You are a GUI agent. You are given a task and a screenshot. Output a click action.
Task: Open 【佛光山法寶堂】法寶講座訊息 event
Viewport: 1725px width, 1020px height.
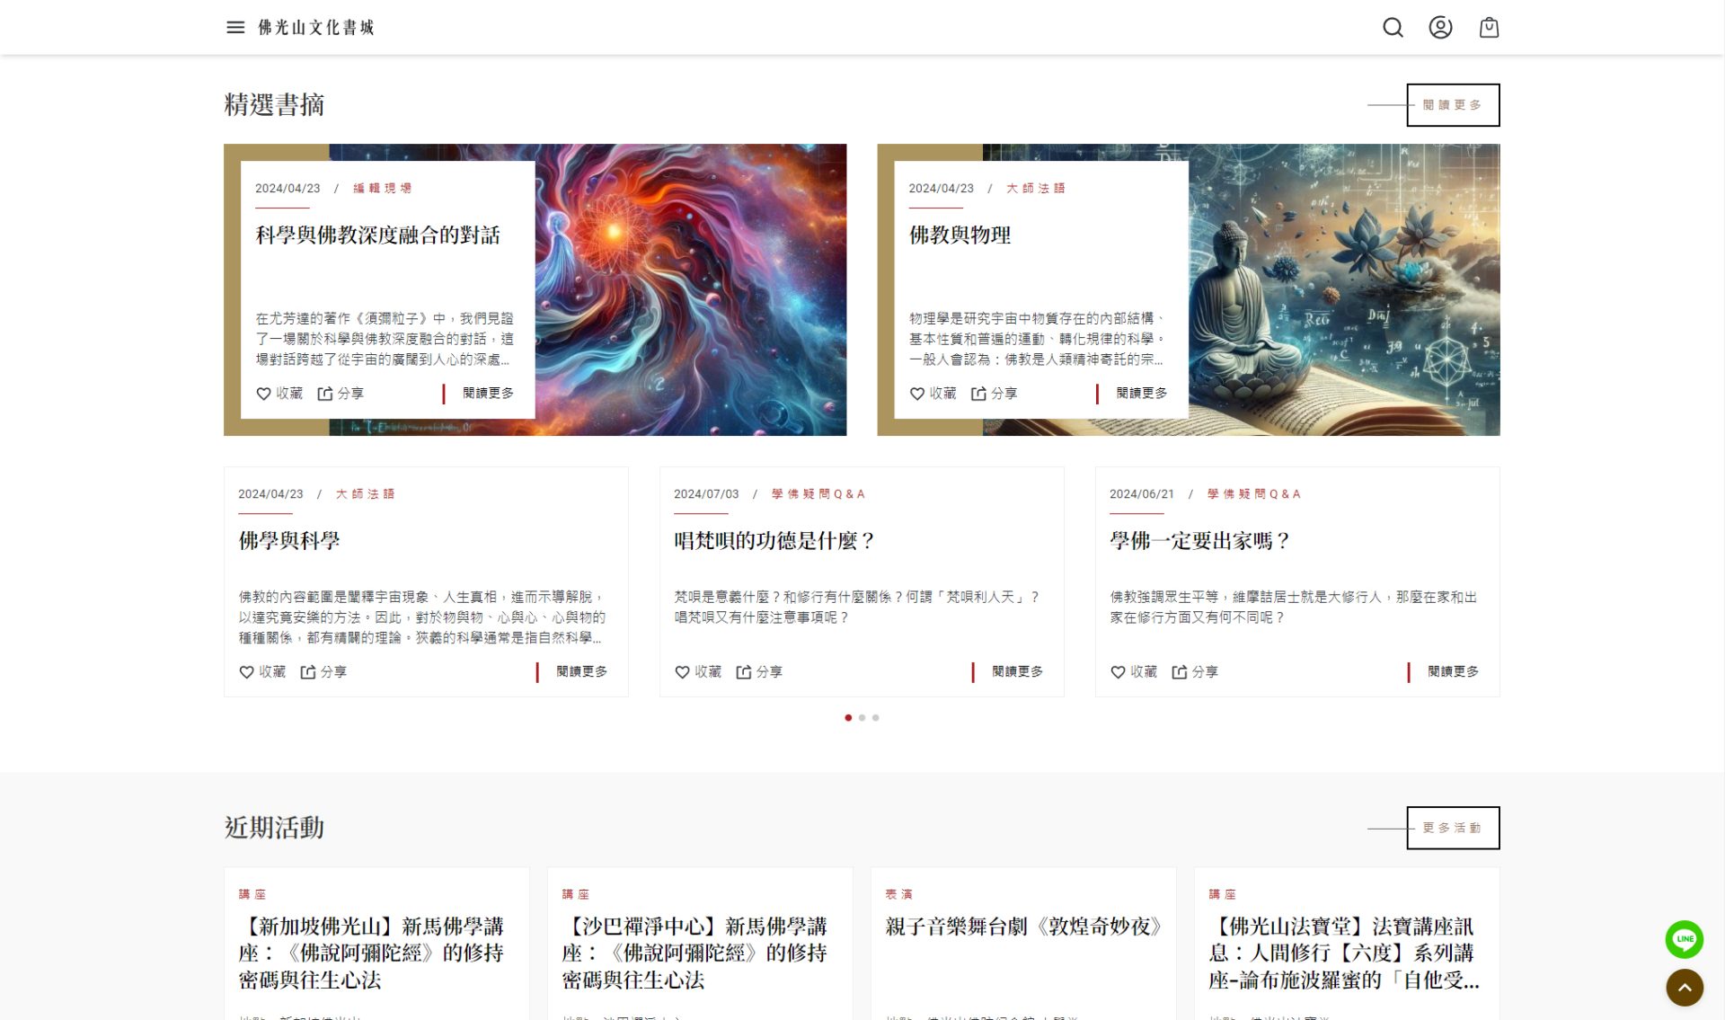coord(1344,953)
